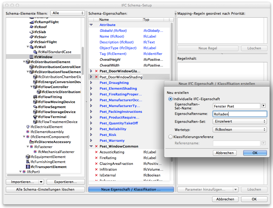Viewport: 273px width, 208px height.
Task: Click the IfcTransportElement icon
Action: pos(28,167)
